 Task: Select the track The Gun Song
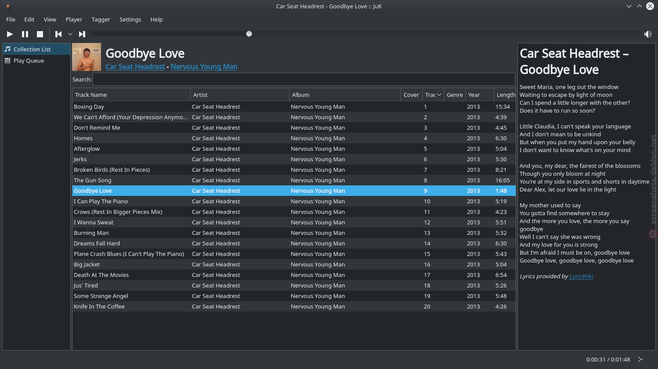pyautogui.click(x=294, y=180)
